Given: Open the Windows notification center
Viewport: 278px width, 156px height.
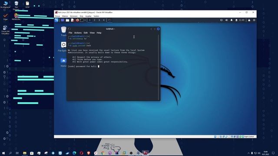Looking at the screenshot, I should 273,153.
